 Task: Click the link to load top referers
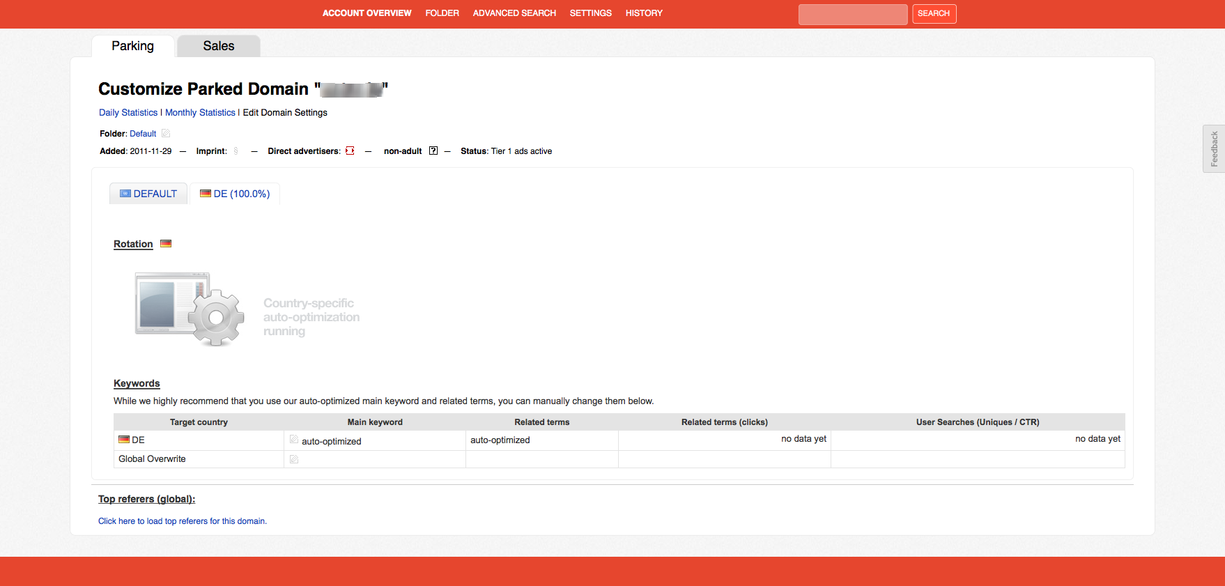click(182, 521)
